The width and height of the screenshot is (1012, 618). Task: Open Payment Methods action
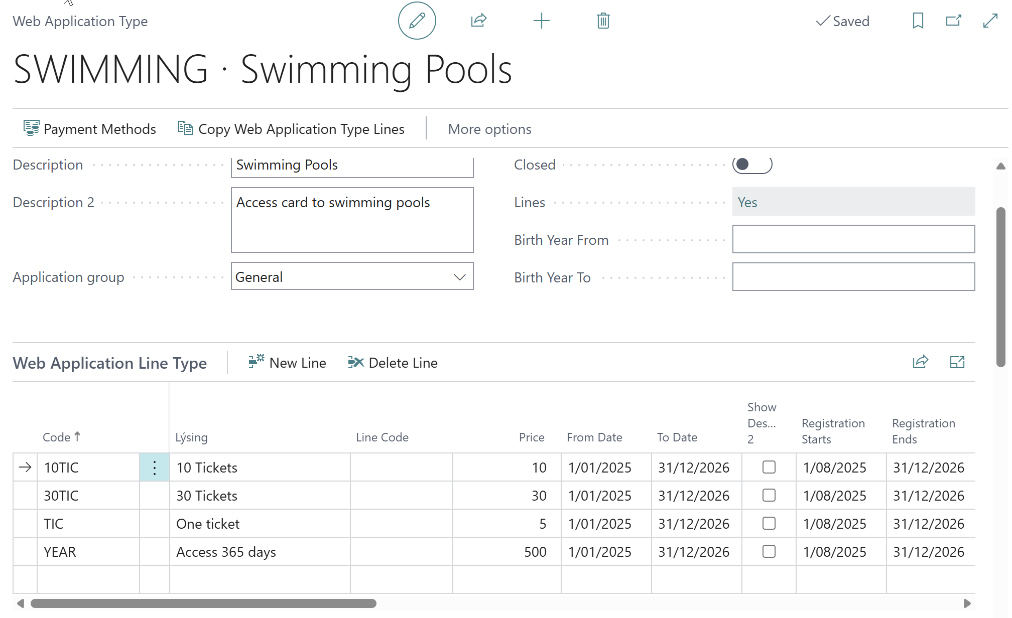(89, 129)
